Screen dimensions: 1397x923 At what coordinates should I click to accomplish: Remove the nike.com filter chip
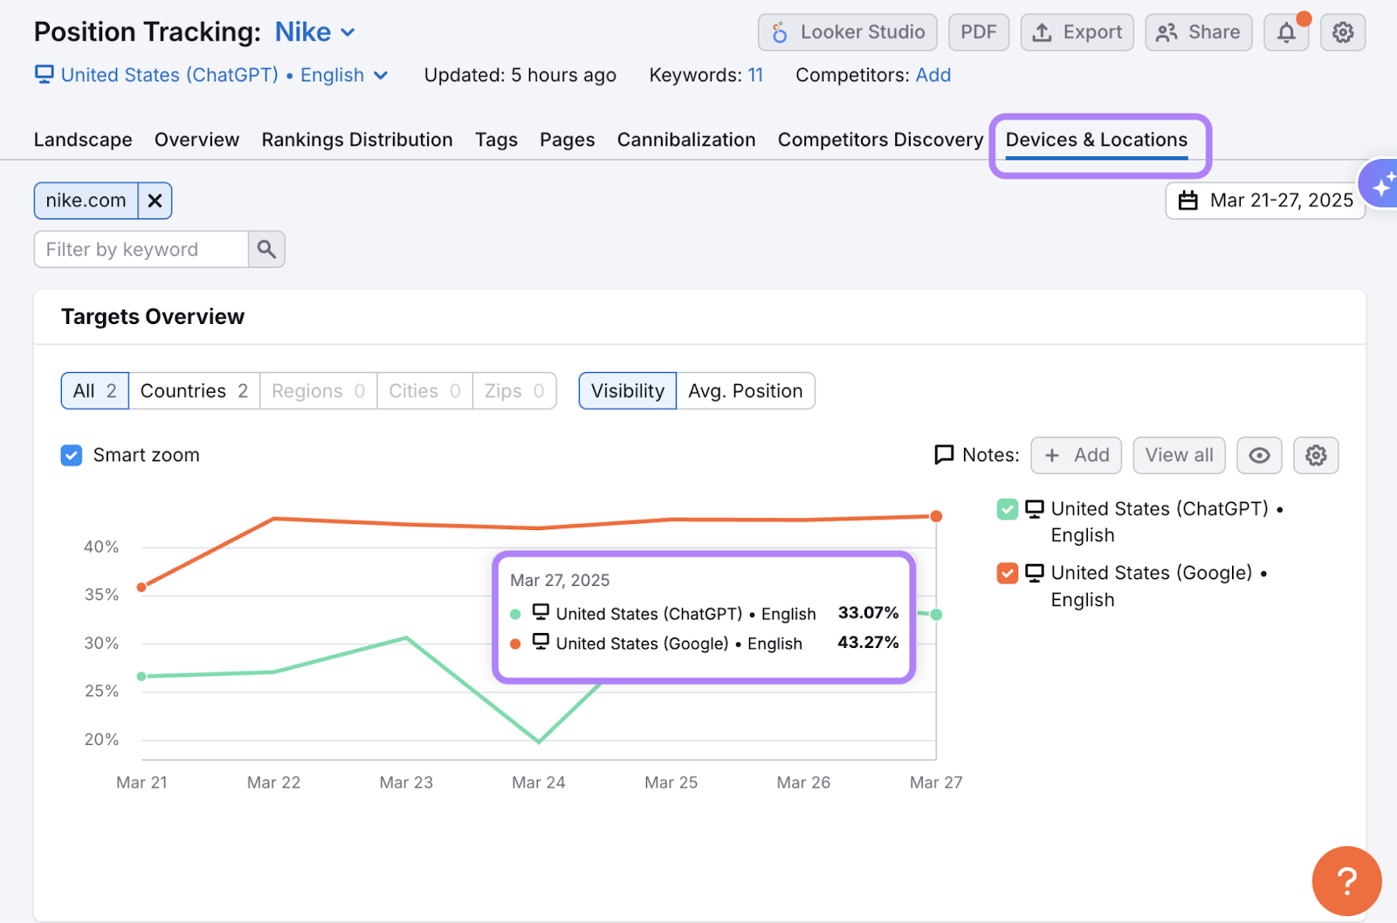click(155, 201)
